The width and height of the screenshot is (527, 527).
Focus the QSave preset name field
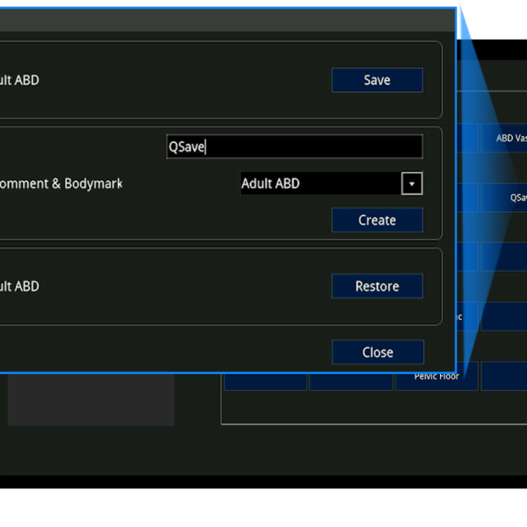pyautogui.click(x=294, y=147)
